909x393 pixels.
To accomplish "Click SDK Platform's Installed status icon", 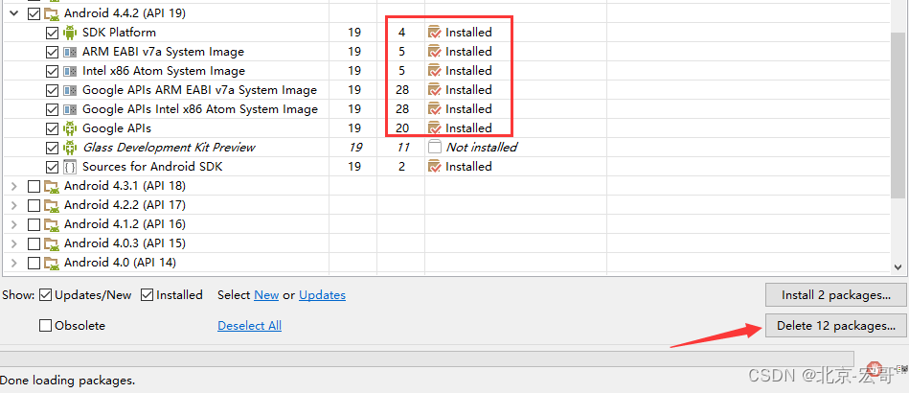I will point(434,33).
